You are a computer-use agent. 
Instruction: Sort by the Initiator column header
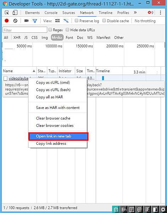click(66, 71)
